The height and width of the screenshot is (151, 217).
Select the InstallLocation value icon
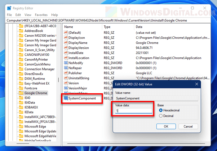pos(66,58)
